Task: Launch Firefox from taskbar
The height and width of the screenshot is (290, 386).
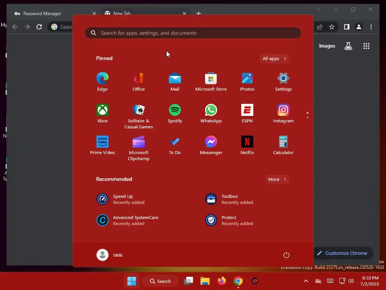Action: [222, 281]
